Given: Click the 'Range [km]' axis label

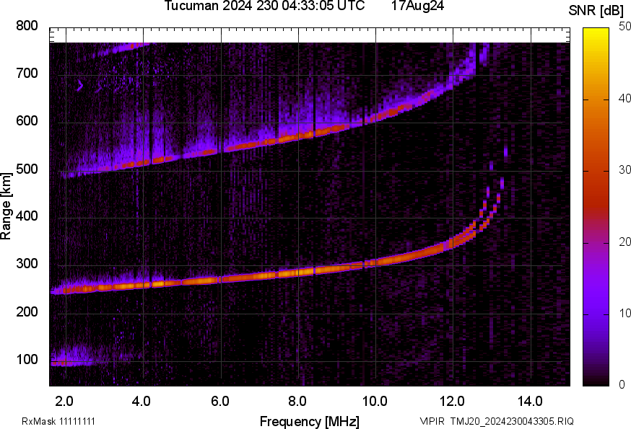Looking at the screenshot, I should click(6, 207).
